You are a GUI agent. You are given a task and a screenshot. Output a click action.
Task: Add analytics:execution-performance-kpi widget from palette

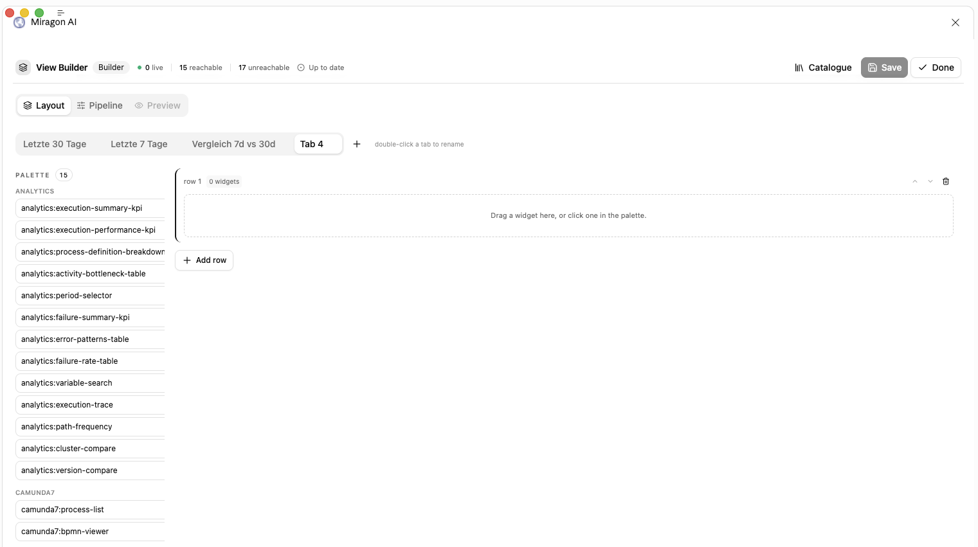point(90,230)
